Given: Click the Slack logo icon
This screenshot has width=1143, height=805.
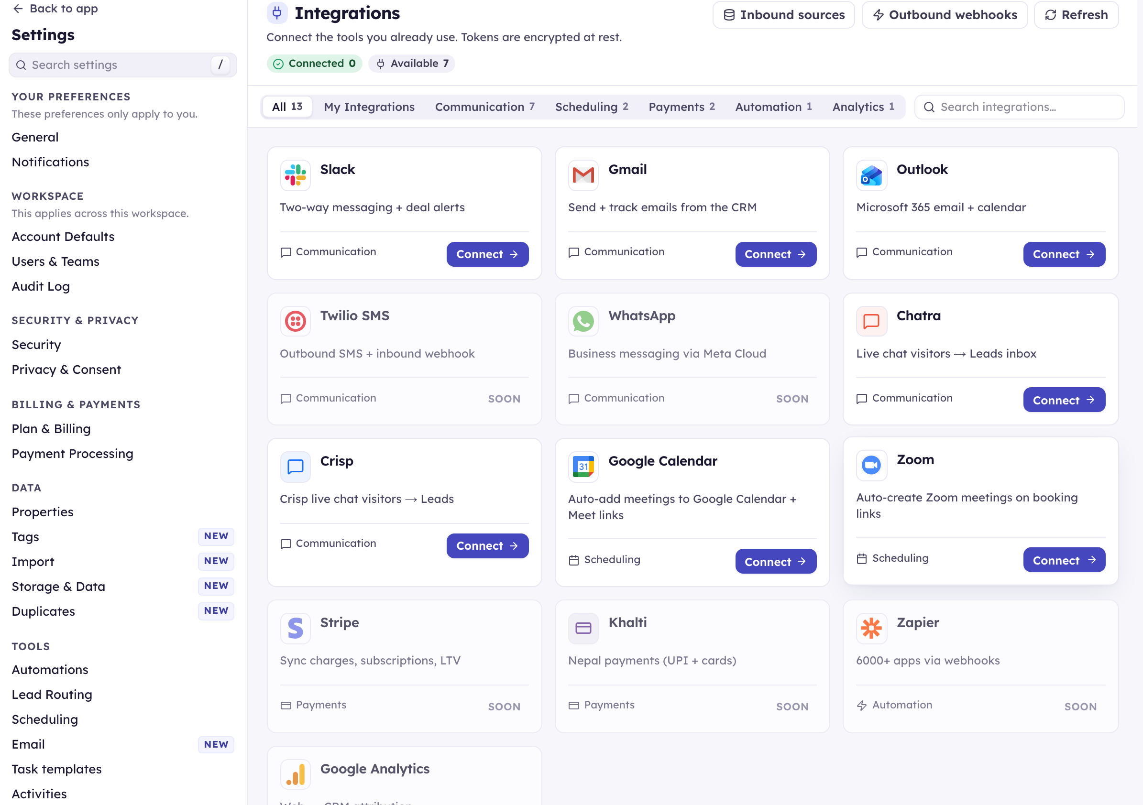Looking at the screenshot, I should click(295, 175).
